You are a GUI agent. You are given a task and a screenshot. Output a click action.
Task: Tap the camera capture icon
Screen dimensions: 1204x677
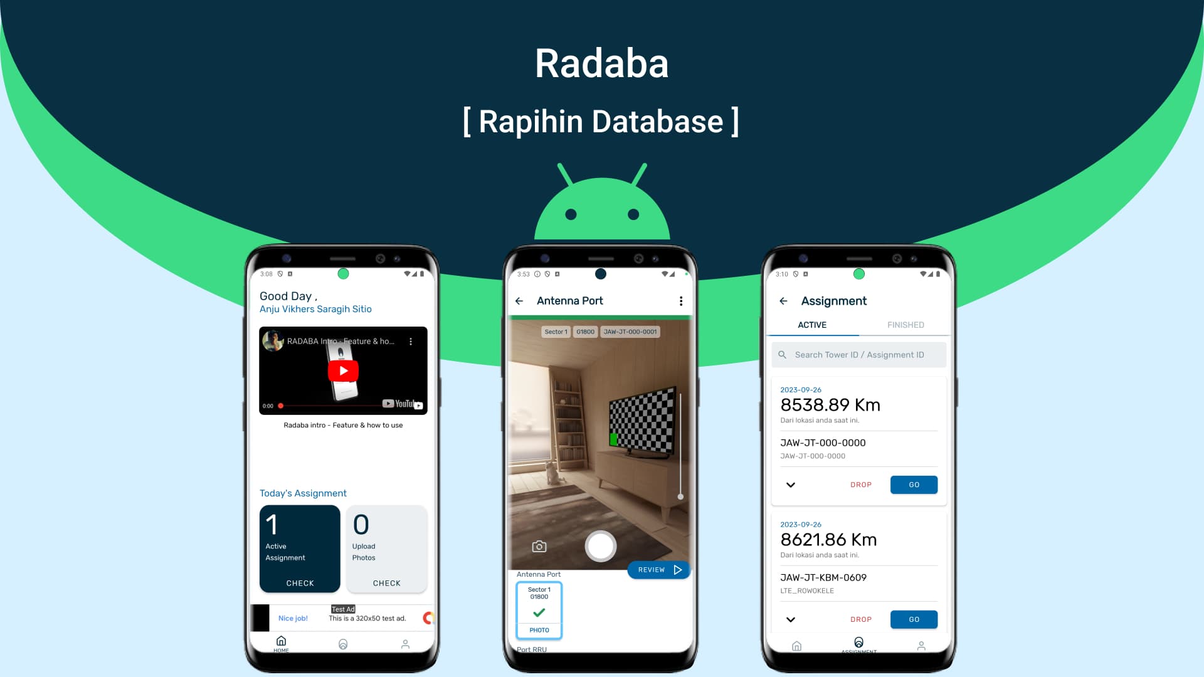(600, 545)
